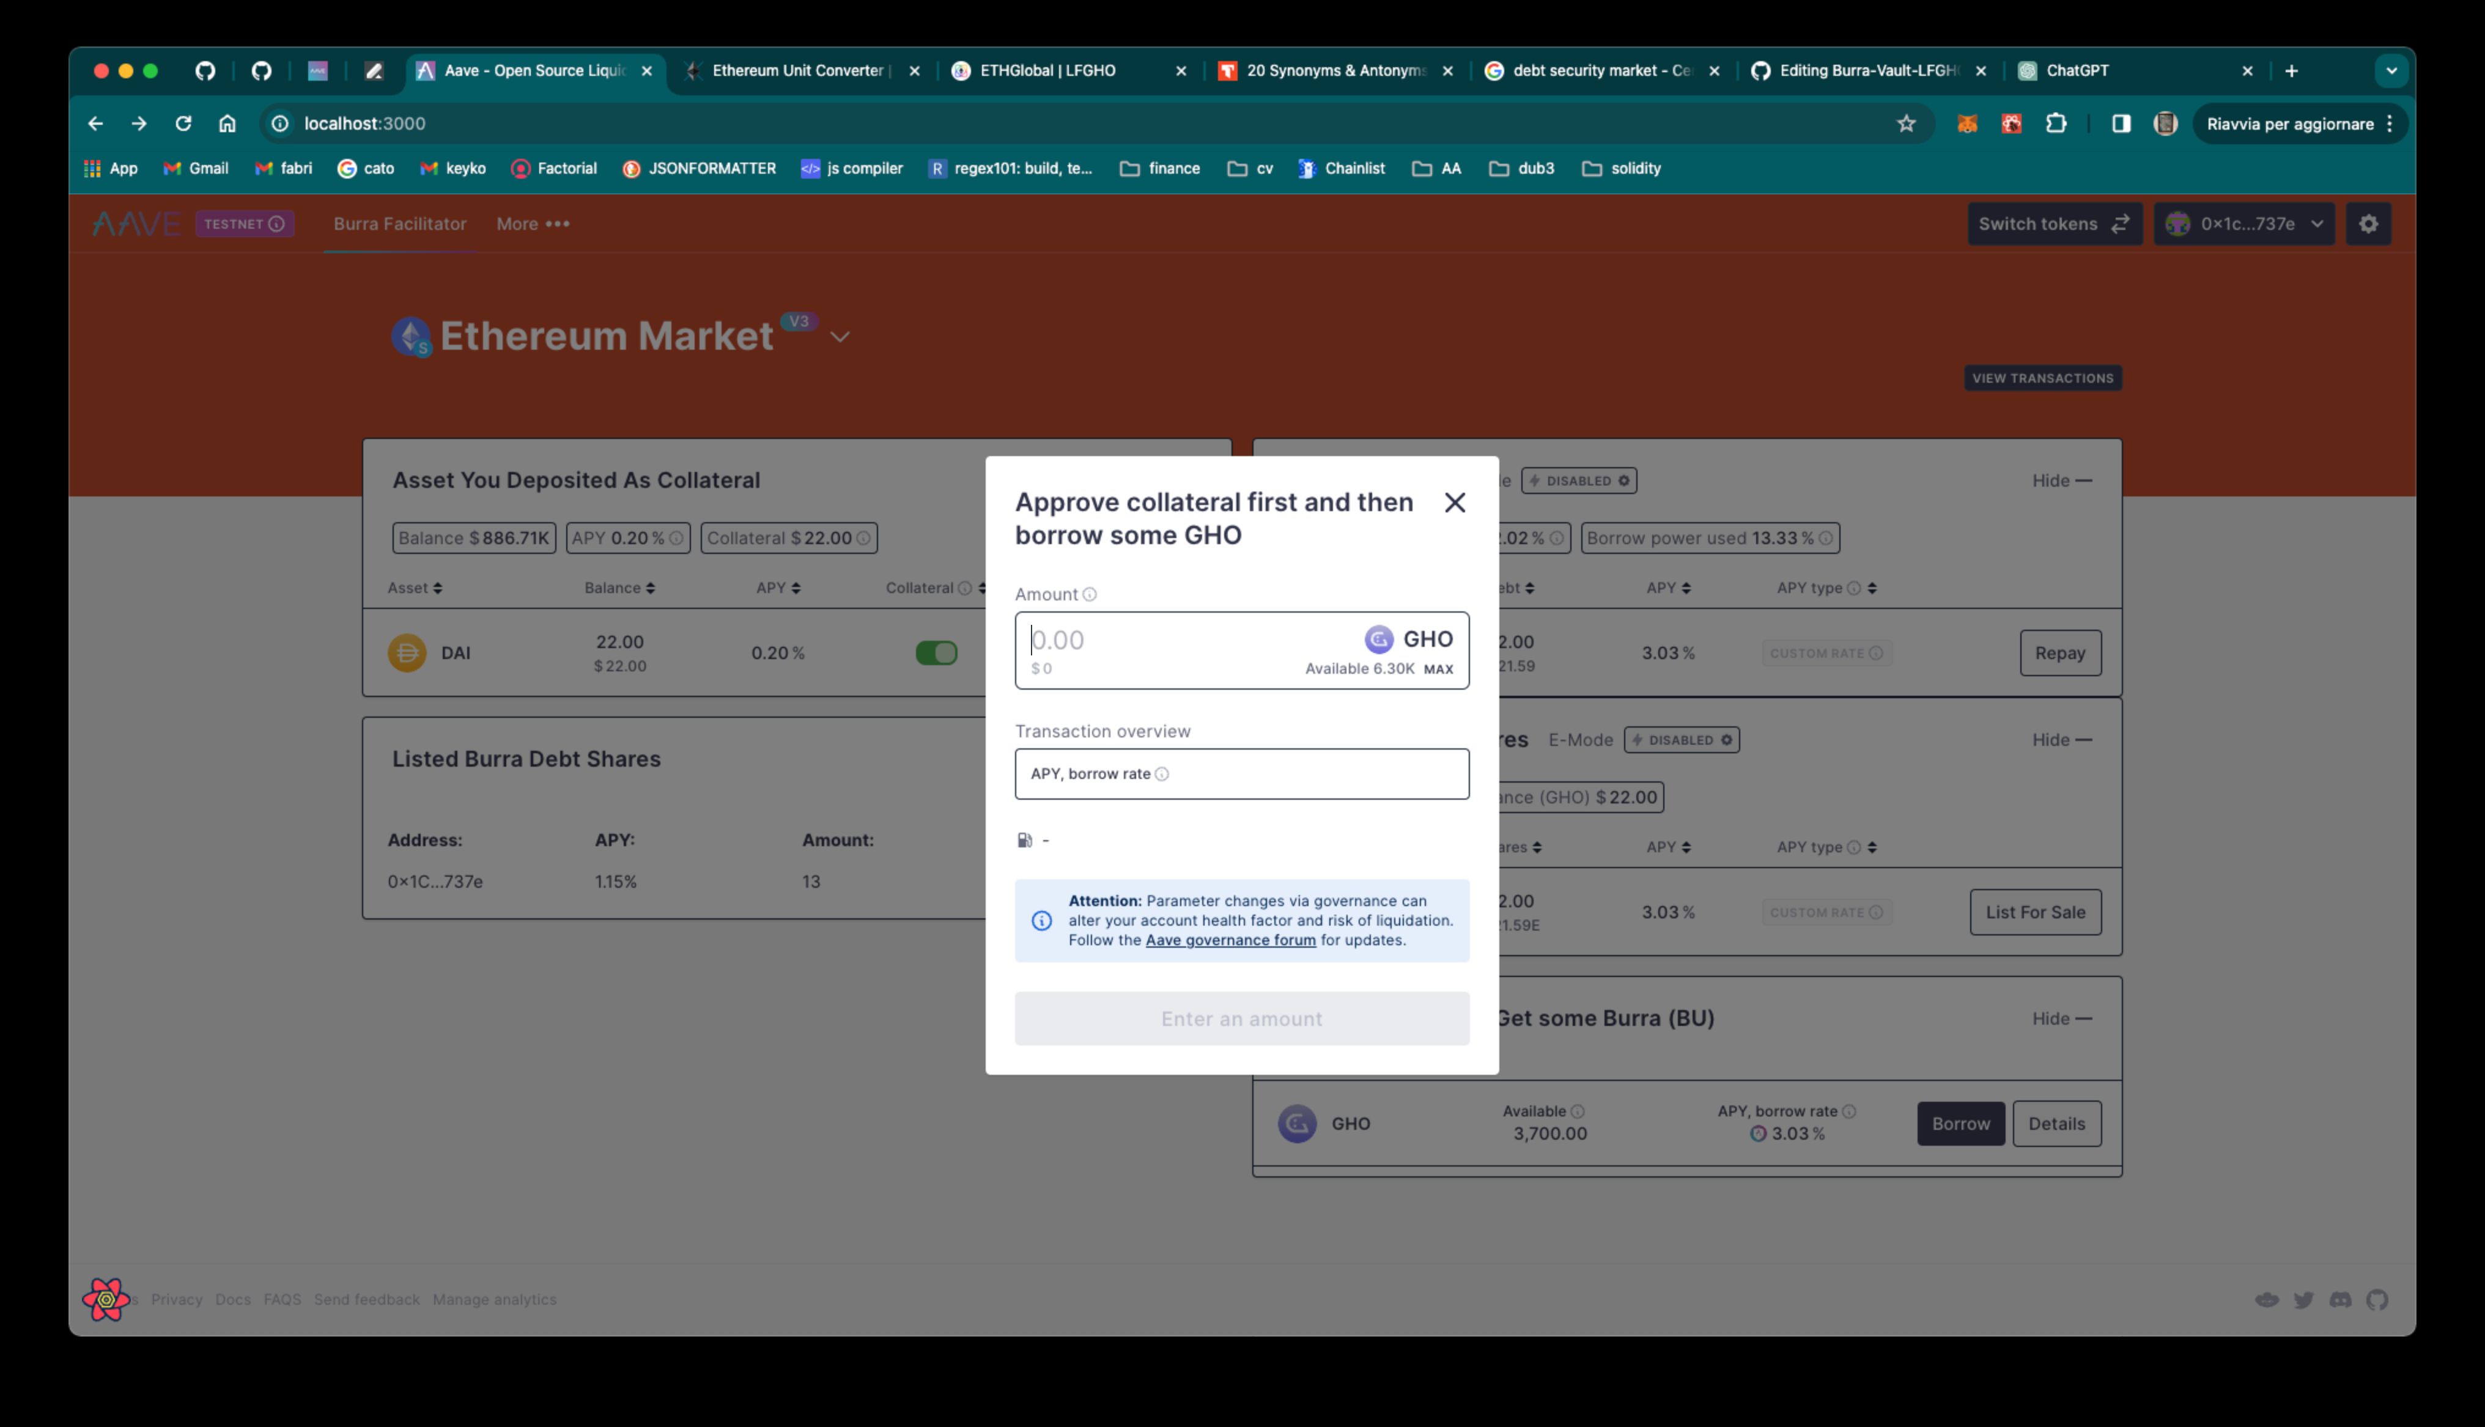The width and height of the screenshot is (2485, 1427).
Task: Sort borrows table by APY type
Action: coord(1826,588)
